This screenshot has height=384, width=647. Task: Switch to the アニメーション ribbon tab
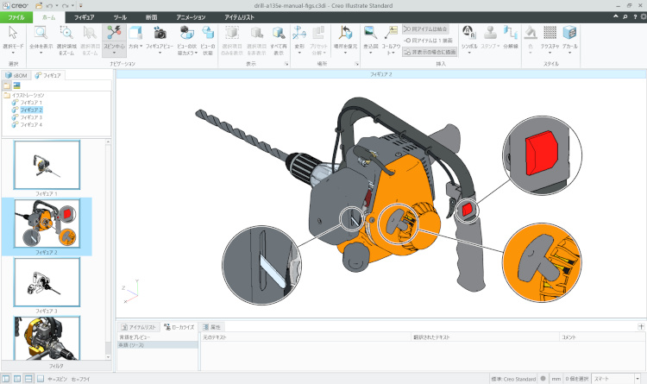(191, 16)
